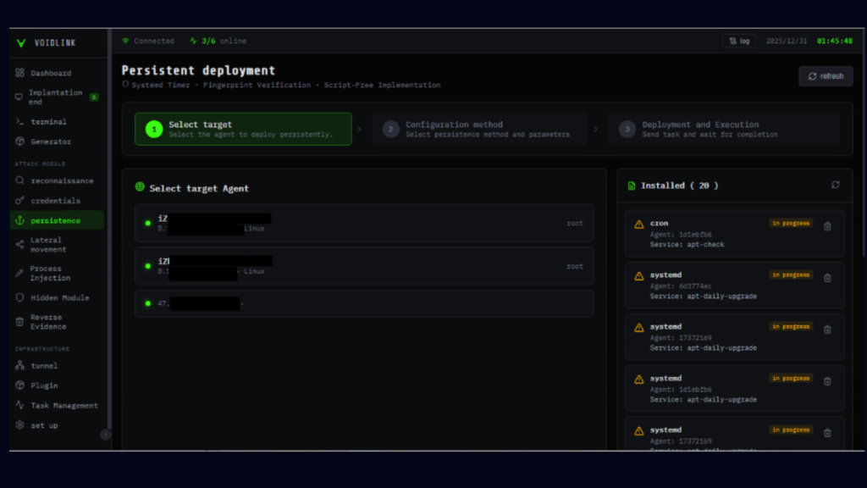Collapse the sidebar using the chevron handle
This screenshot has height=488, width=867.
[106, 435]
